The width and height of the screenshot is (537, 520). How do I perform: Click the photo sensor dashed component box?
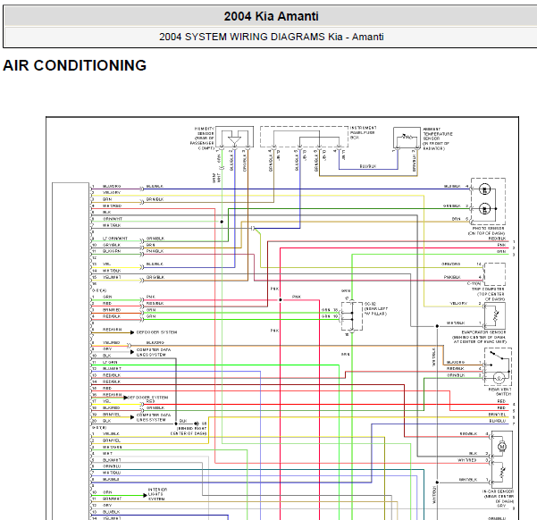click(x=488, y=201)
